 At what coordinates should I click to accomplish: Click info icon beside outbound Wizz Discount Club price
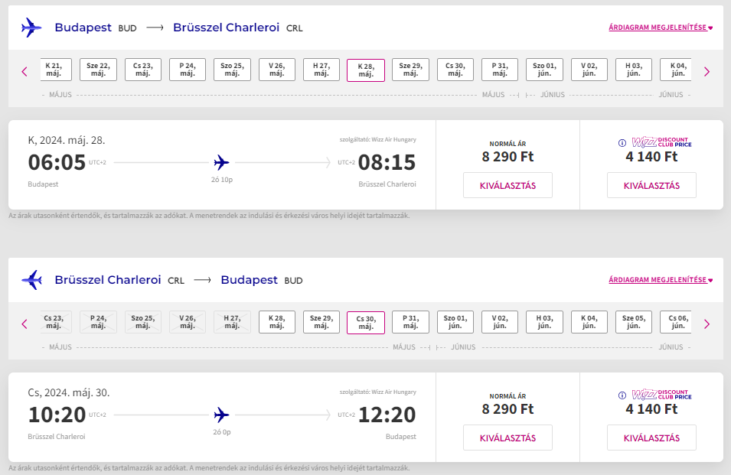click(622, 143)
